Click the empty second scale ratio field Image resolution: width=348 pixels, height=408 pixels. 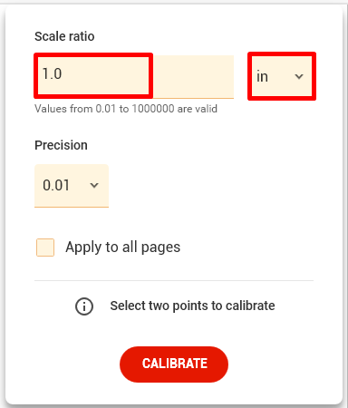(x=194, y=76)
